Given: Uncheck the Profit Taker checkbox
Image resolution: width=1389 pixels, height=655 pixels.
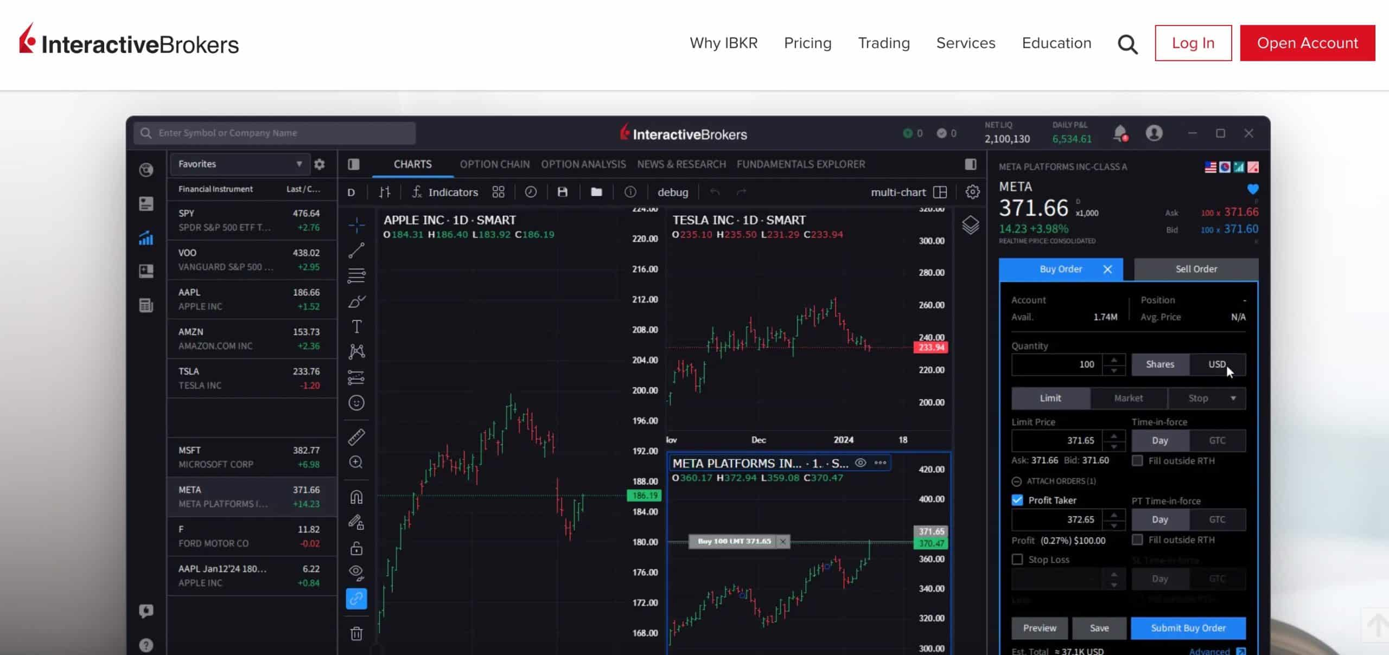Looking at the screenshot, I should click(1017, 500).
